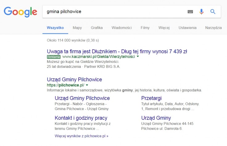Screen dimensions: 227x146
Task: Switch to the Mapy tab
Action: tap(77, 28)
